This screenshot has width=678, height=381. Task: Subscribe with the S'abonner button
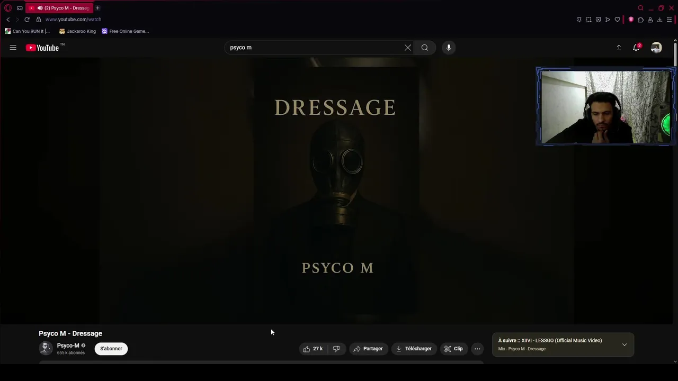pyautogui.click(x=111, y=349)
